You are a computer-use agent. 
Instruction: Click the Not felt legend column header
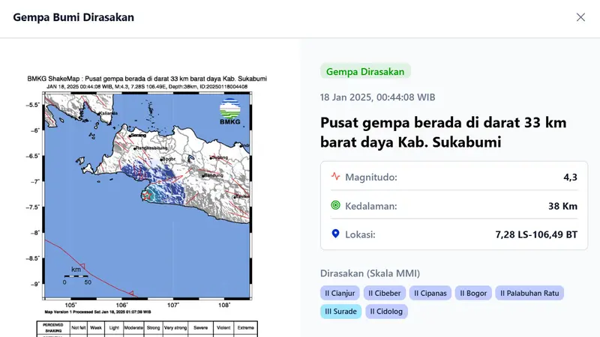coord(79,328)
